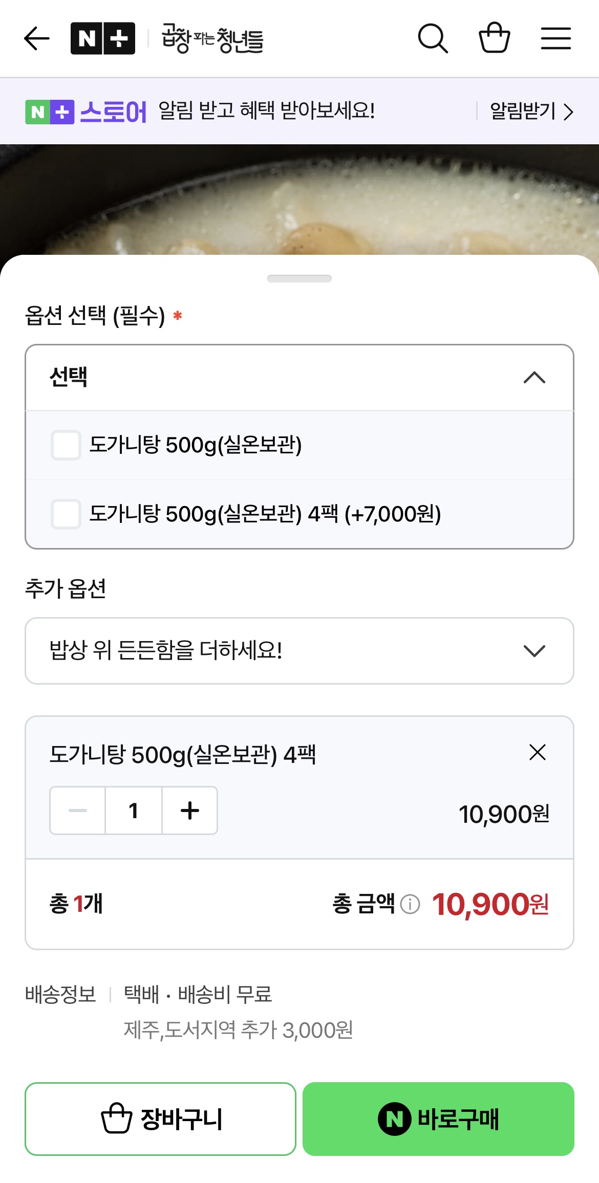Image resolution: width=599 pixels, height=1183 pixels.
Task: Open the shopping bag icon in header
Action: click(x=494, y=38)
